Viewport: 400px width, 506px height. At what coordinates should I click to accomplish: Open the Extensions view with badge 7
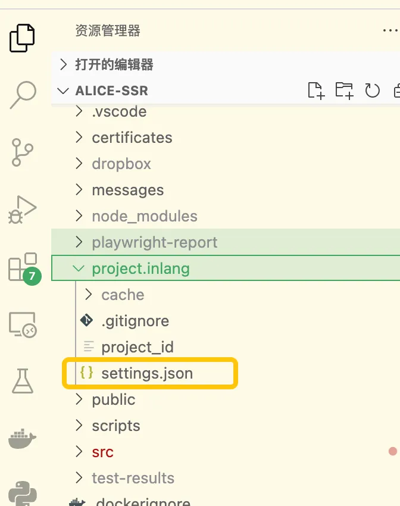pyautogui.click(x=24, y=268)
